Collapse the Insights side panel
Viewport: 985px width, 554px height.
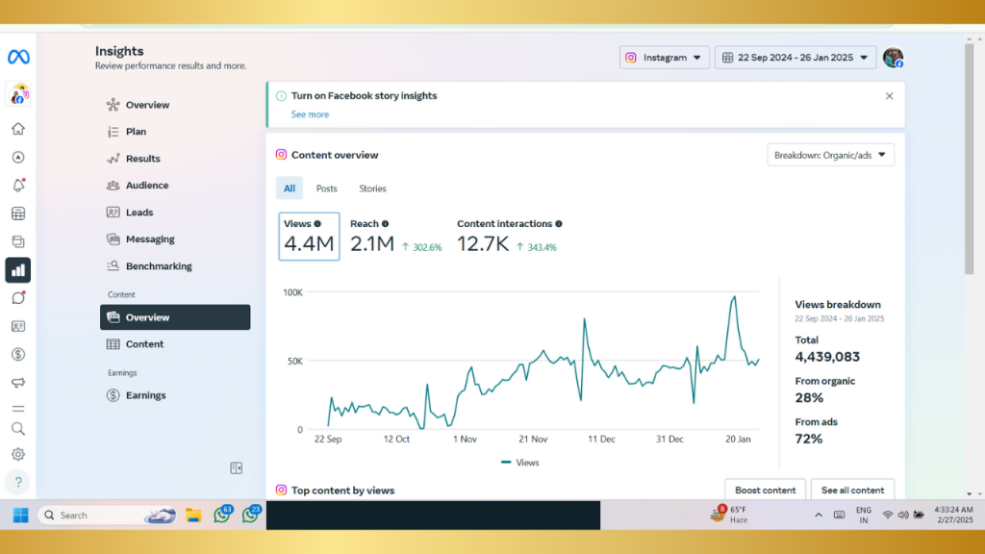tap(236, 468)
